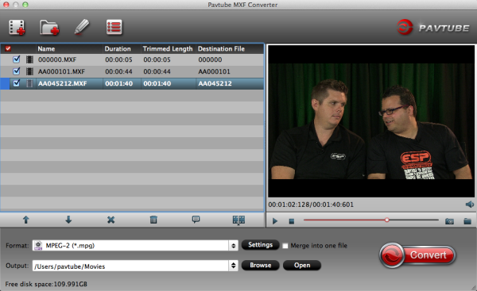Play the preview video

275,221
